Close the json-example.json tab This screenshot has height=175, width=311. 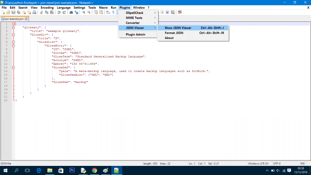26,19
